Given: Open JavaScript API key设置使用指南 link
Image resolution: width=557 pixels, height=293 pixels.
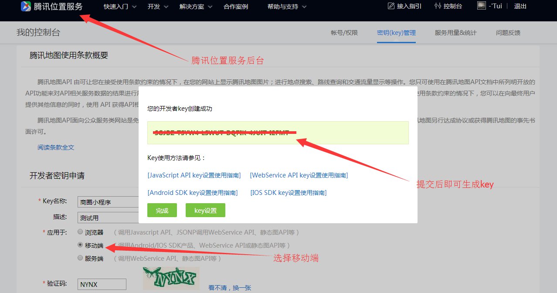Looking at the screenshot, I should tap(194, 175).
